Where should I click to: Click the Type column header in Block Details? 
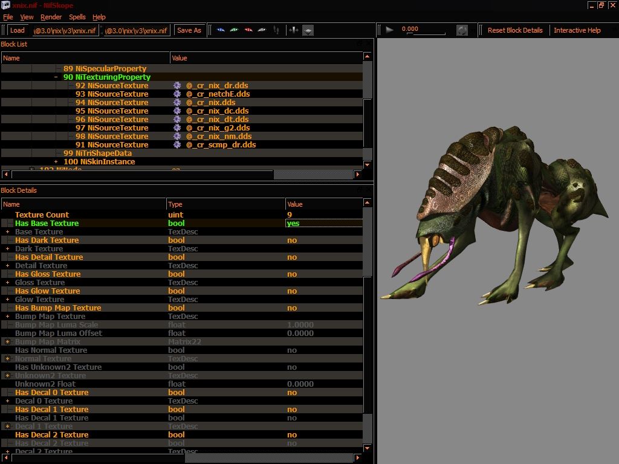click(x=225, y=204)
